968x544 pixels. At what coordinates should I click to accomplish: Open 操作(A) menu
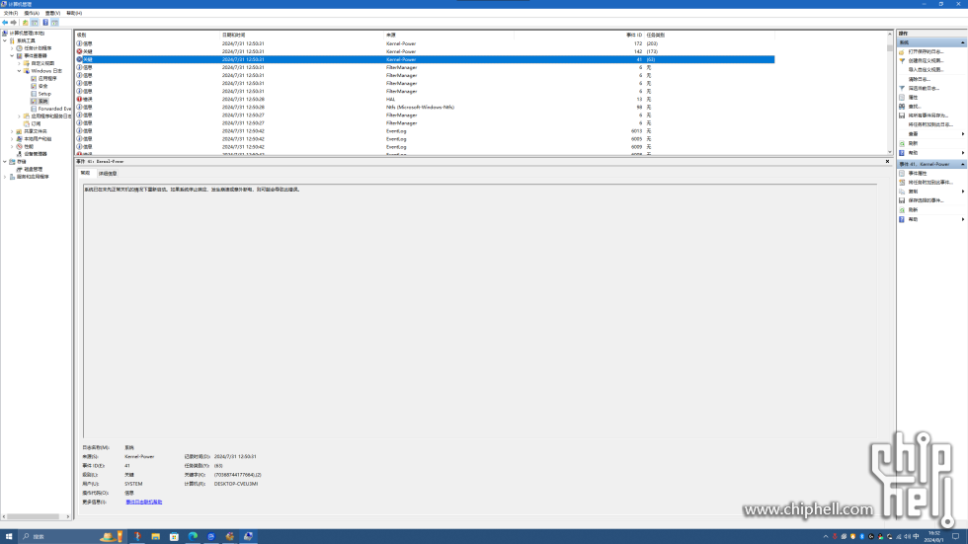(x=32, y=13)
